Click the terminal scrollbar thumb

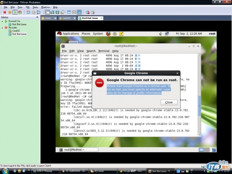tap(199, 106)
